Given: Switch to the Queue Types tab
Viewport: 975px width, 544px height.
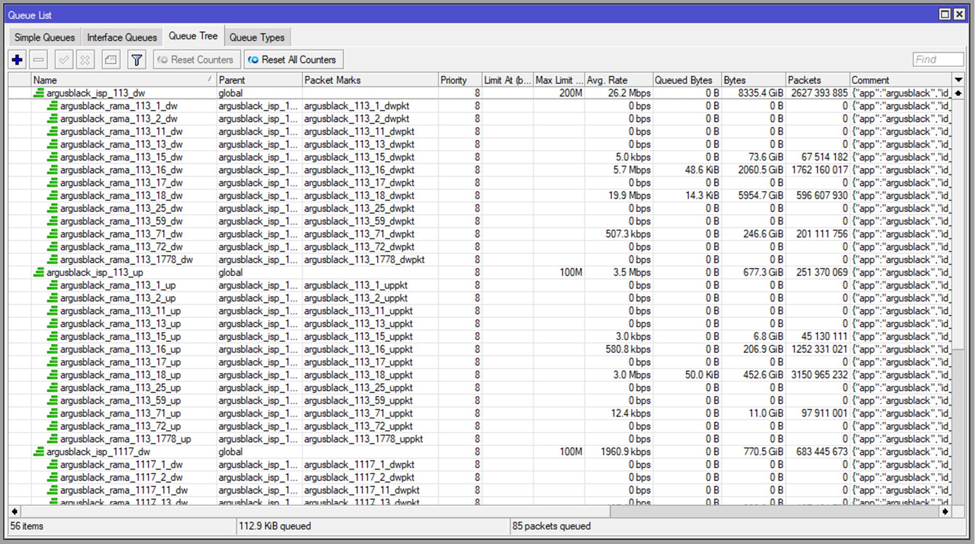Looking at the screenshot, I should [x=257, y=37].
